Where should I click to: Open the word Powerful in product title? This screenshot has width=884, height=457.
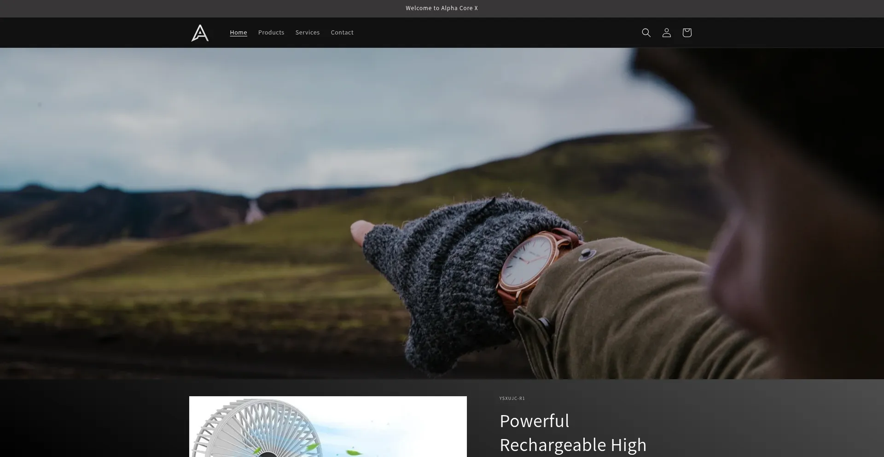(534, 421)
